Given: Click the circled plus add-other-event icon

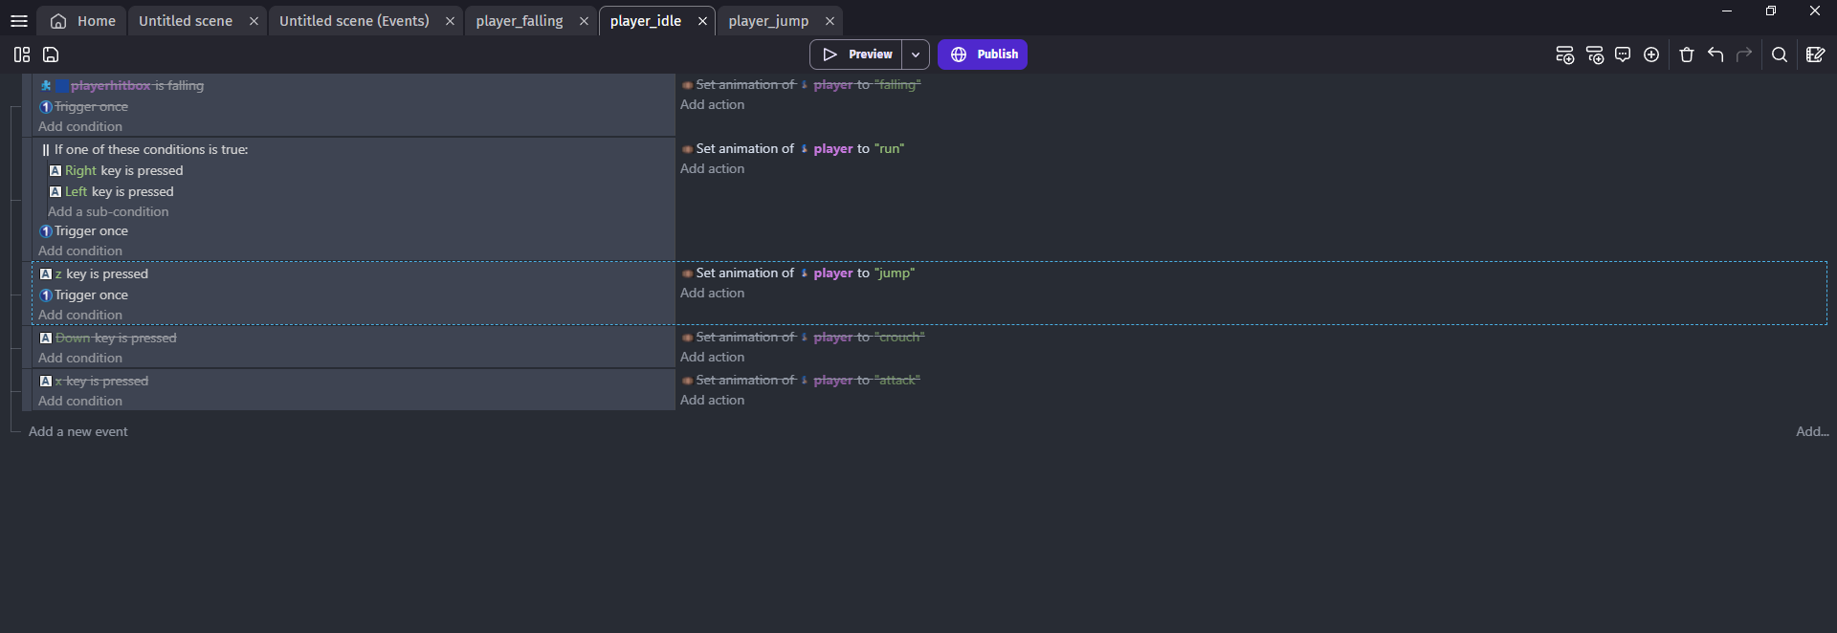Looking at the screenshot, I should tap(1651, 55).
